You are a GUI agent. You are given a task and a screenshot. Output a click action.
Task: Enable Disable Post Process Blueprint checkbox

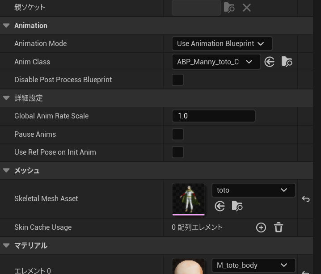(177, 80)
